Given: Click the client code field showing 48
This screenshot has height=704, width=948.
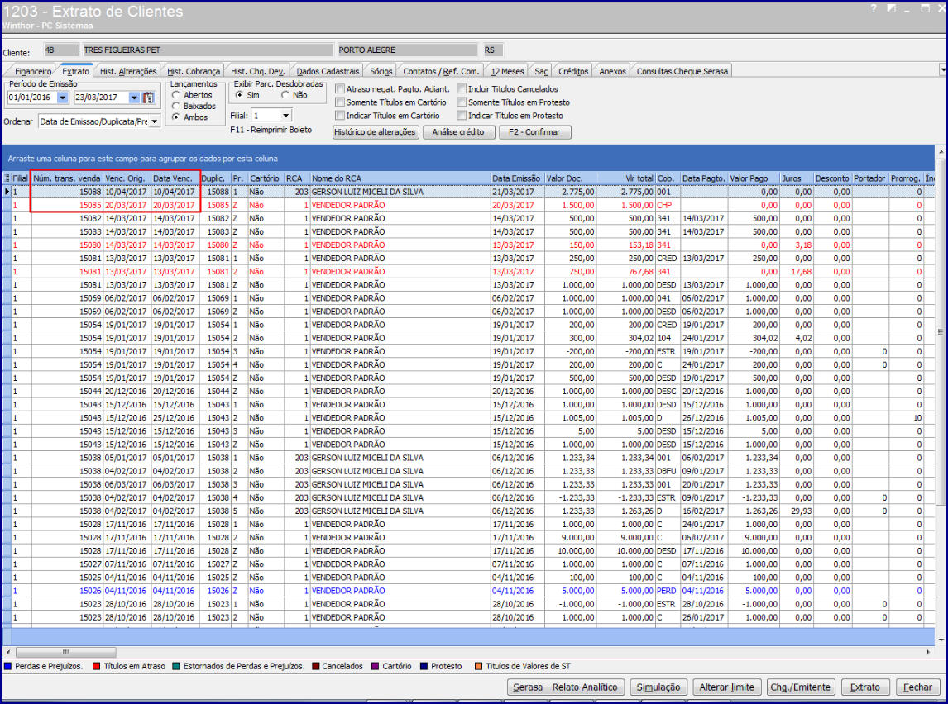Looking at the screenshot, I should point(61,50).
